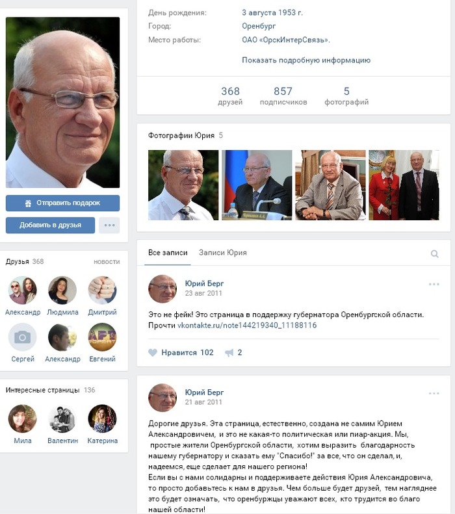Open friend Евгений's avatar

(x=102, y=337)
